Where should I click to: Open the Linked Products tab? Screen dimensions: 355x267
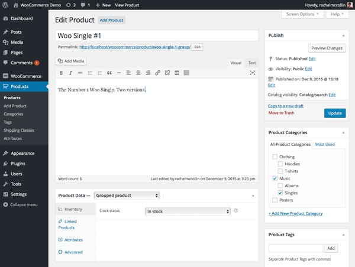75,224
